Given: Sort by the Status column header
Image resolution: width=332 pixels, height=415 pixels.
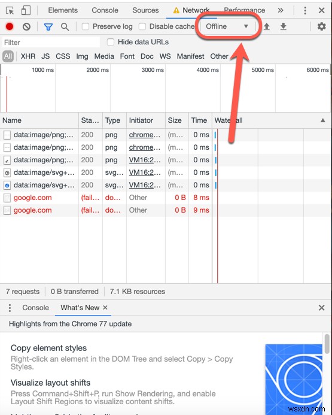Looking at the screenshot, I should coord(90,120).
